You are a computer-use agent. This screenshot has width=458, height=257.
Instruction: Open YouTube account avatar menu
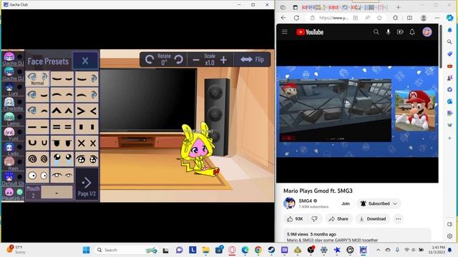(x=427, y=31)
